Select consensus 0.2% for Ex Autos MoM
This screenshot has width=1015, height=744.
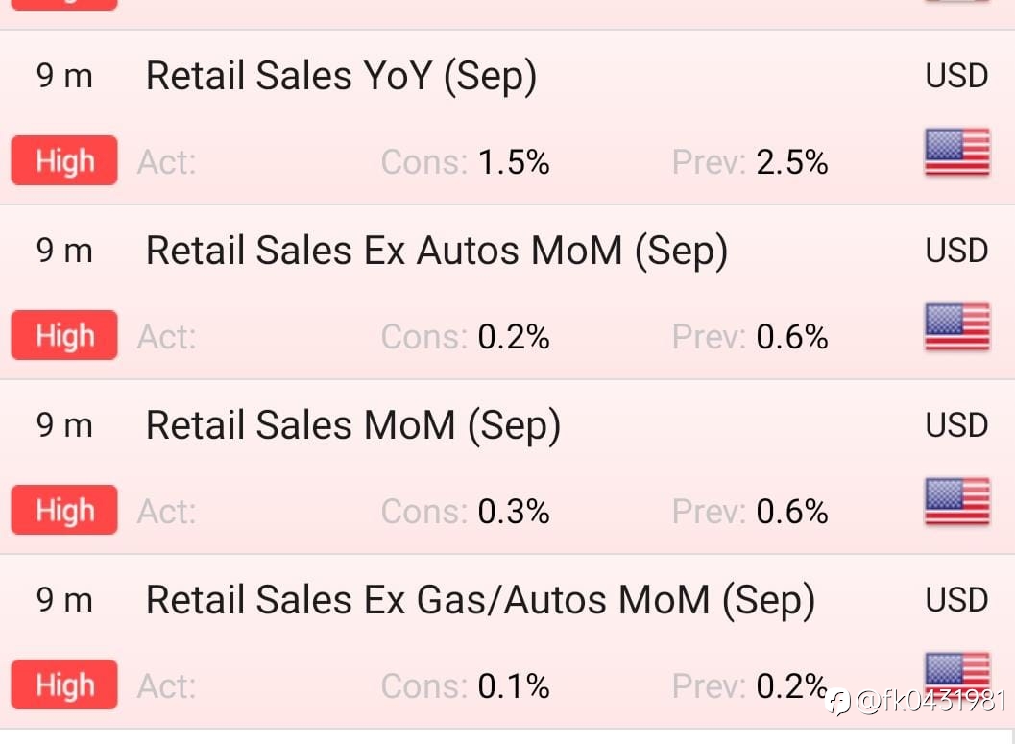click(x=514, y=336)
